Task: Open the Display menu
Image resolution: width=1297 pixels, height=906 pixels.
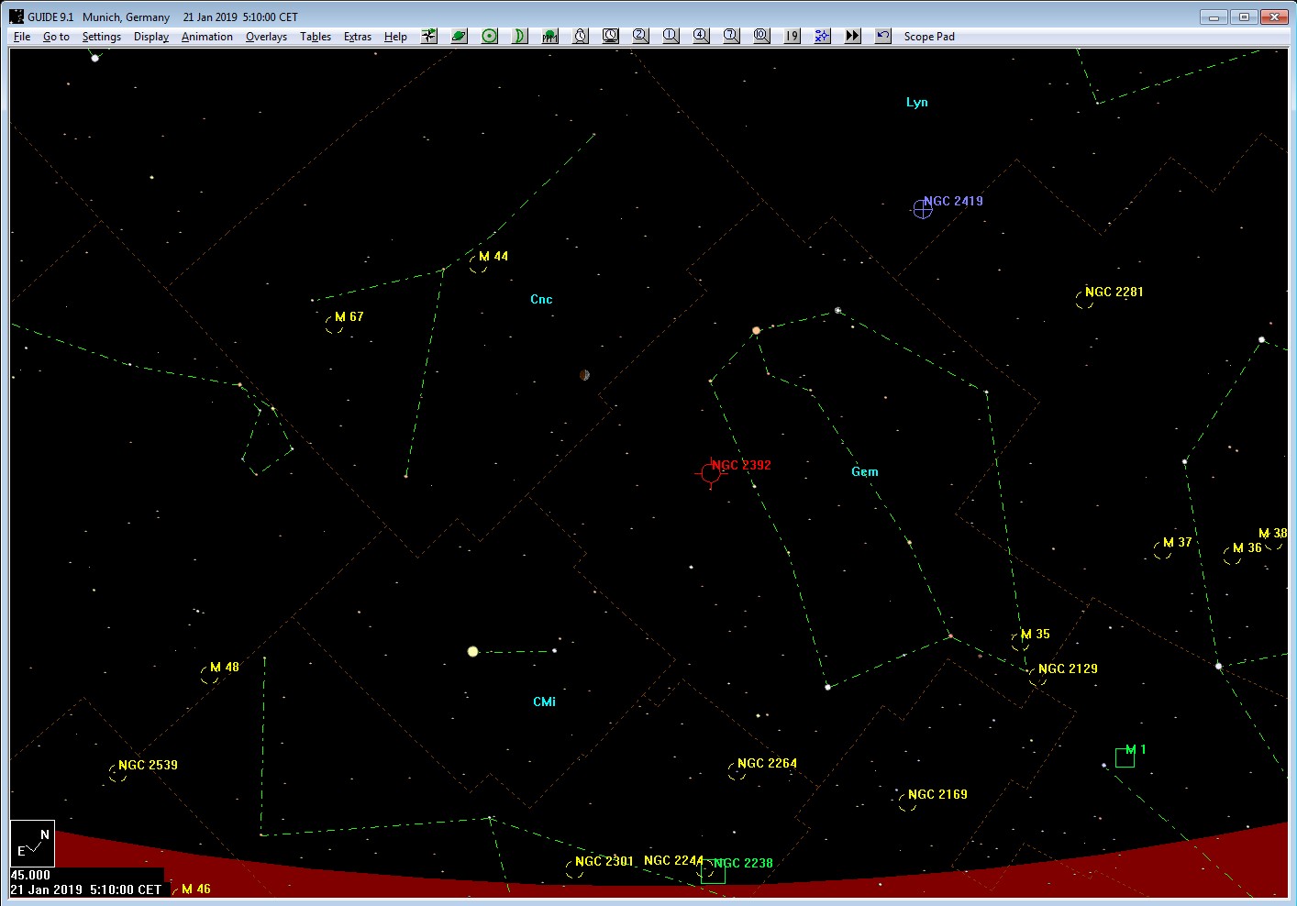Action: pos(151,37)
